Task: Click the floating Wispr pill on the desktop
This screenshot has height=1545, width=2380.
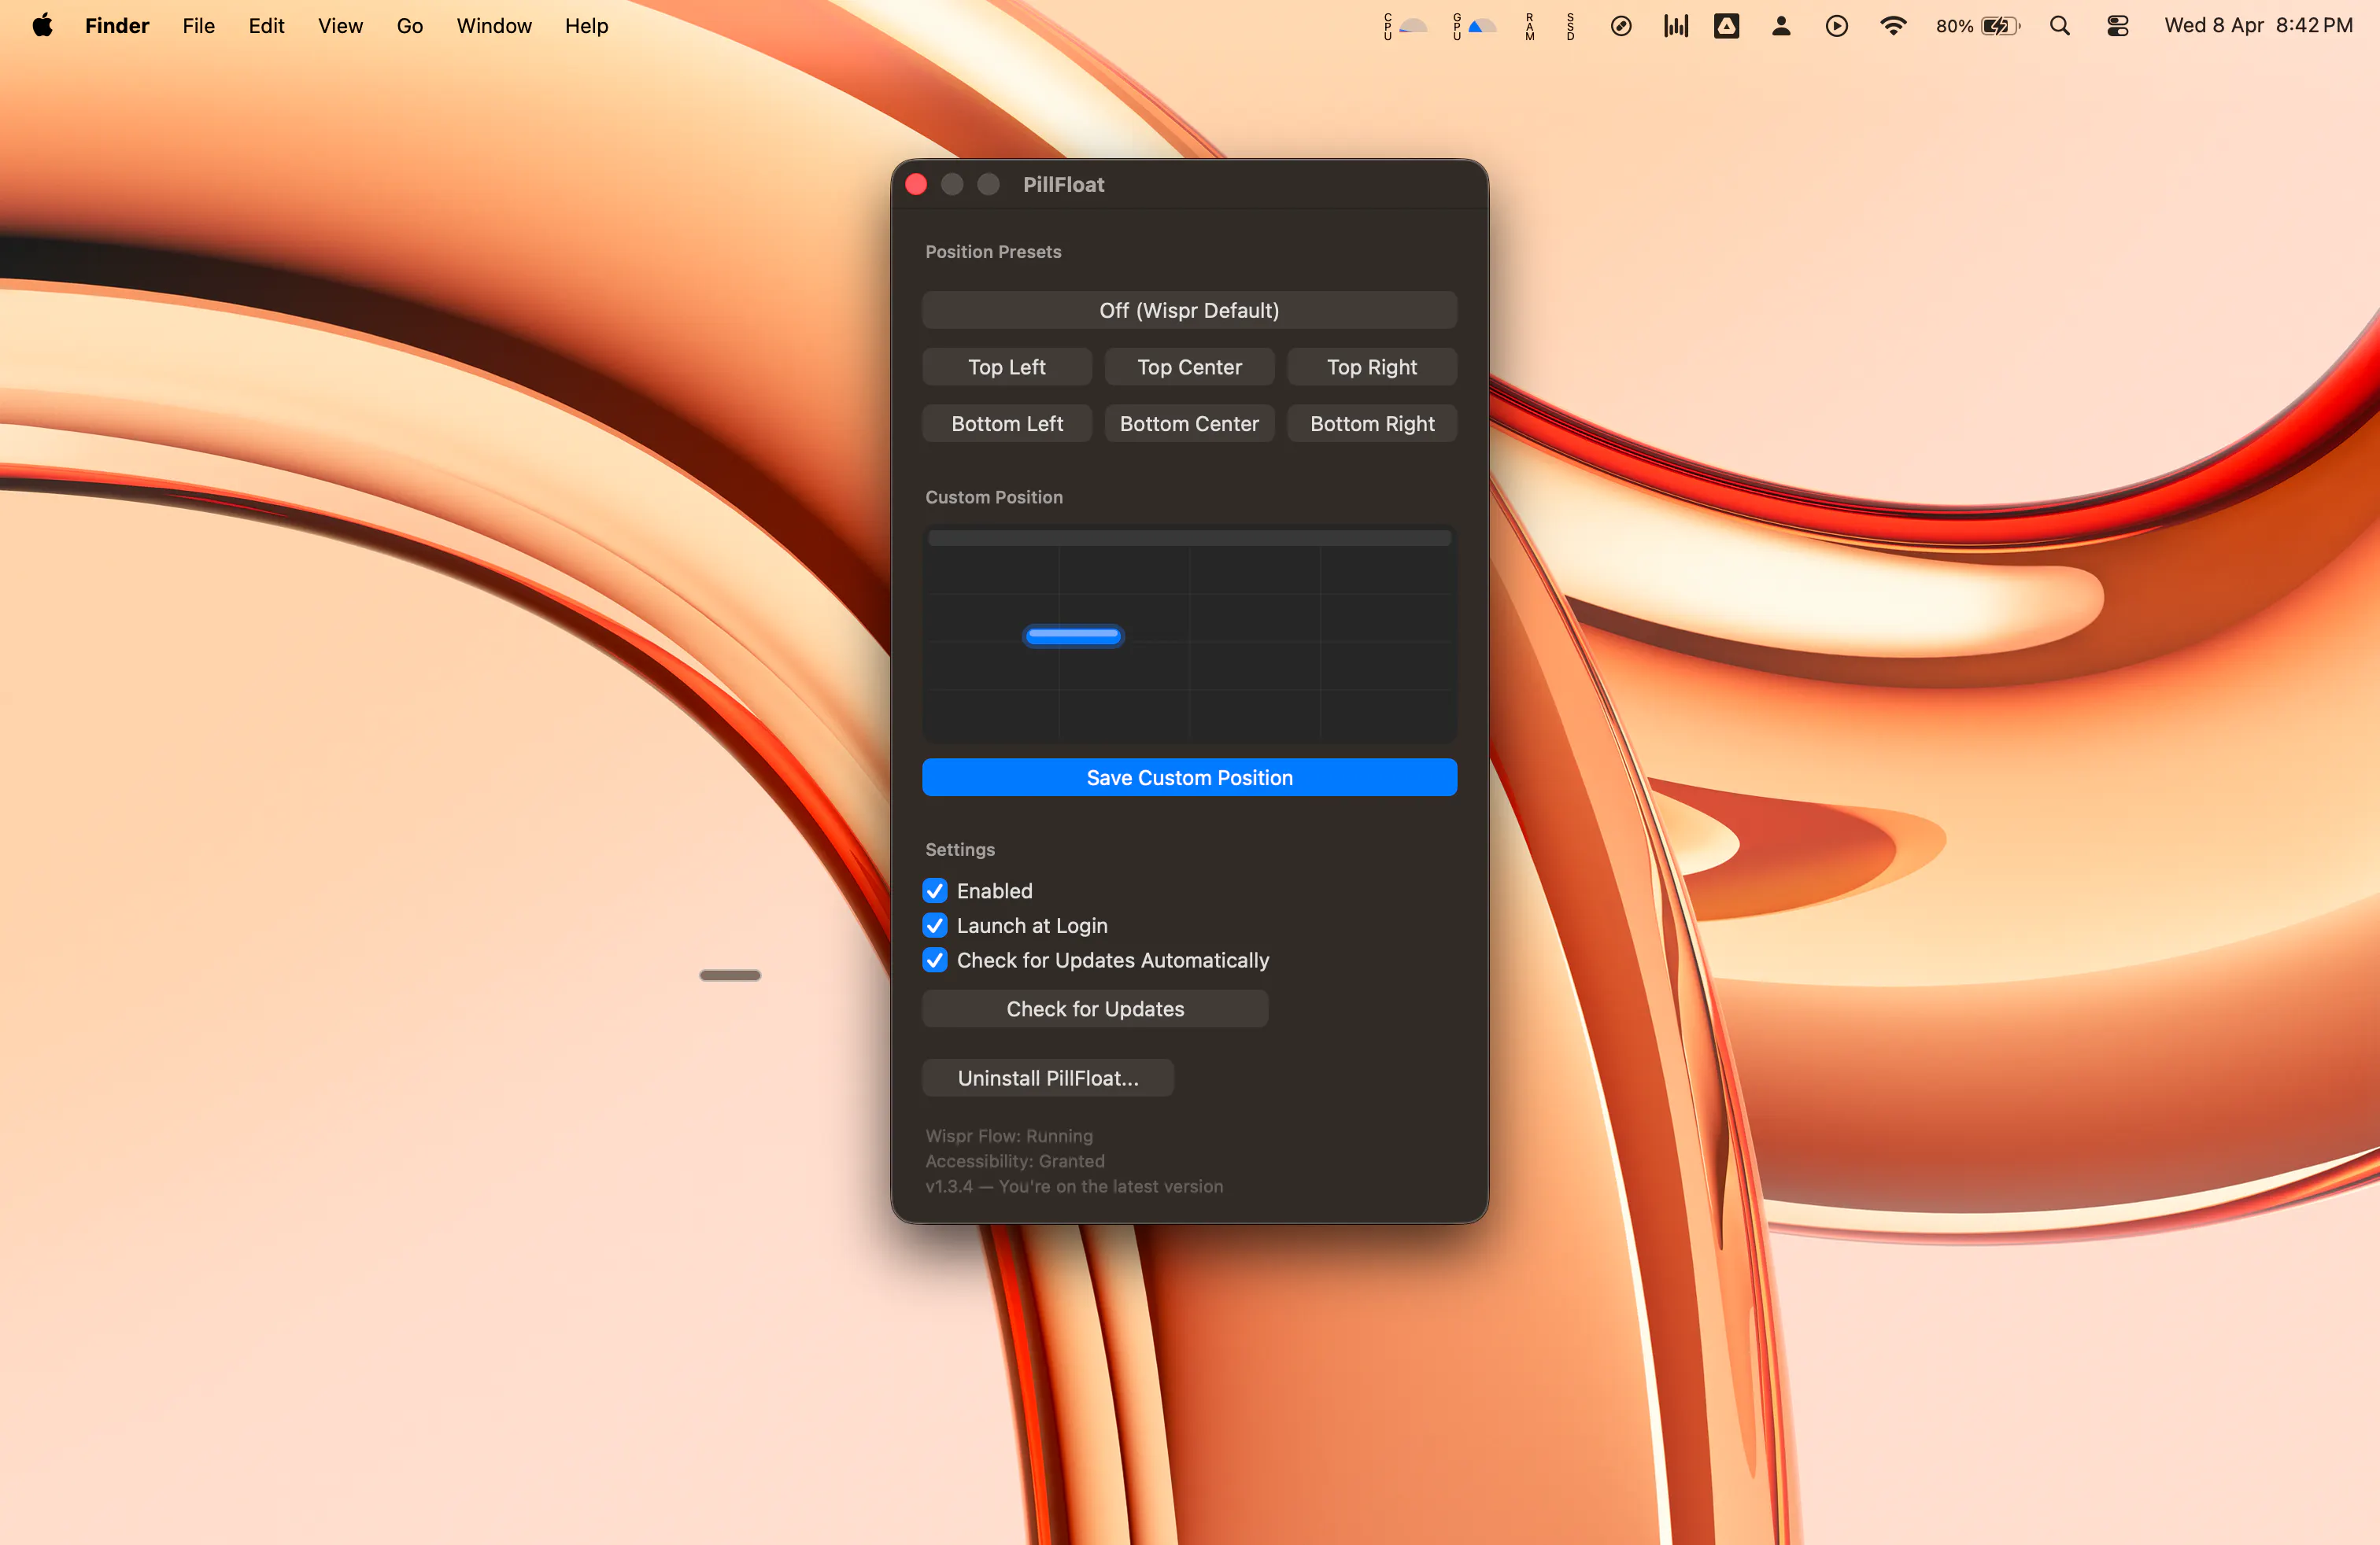Action: 730,975
